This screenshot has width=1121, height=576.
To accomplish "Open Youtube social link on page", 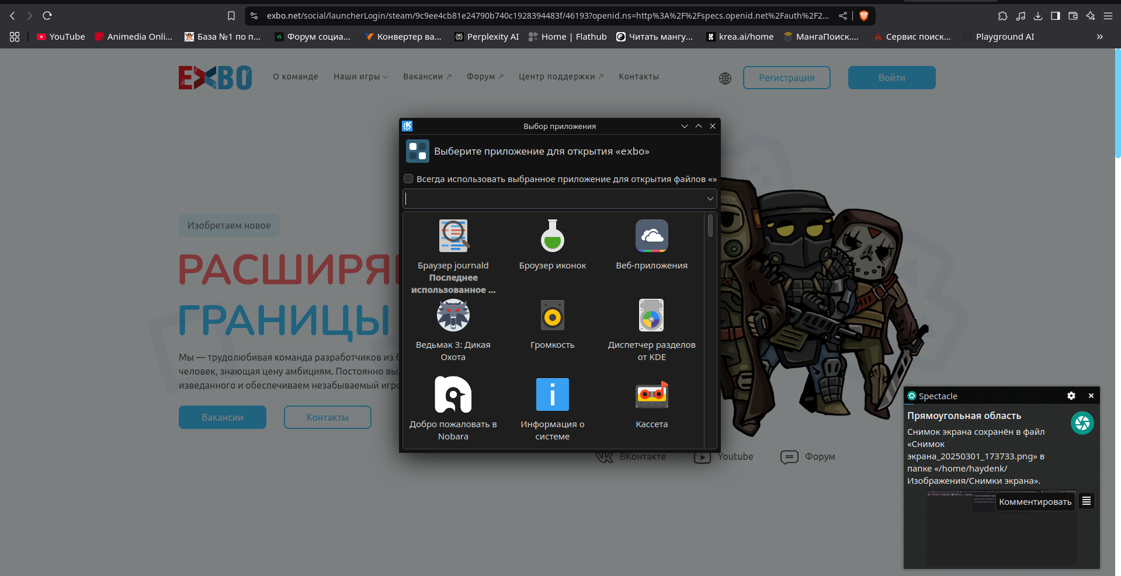I will tap(724, 456).
